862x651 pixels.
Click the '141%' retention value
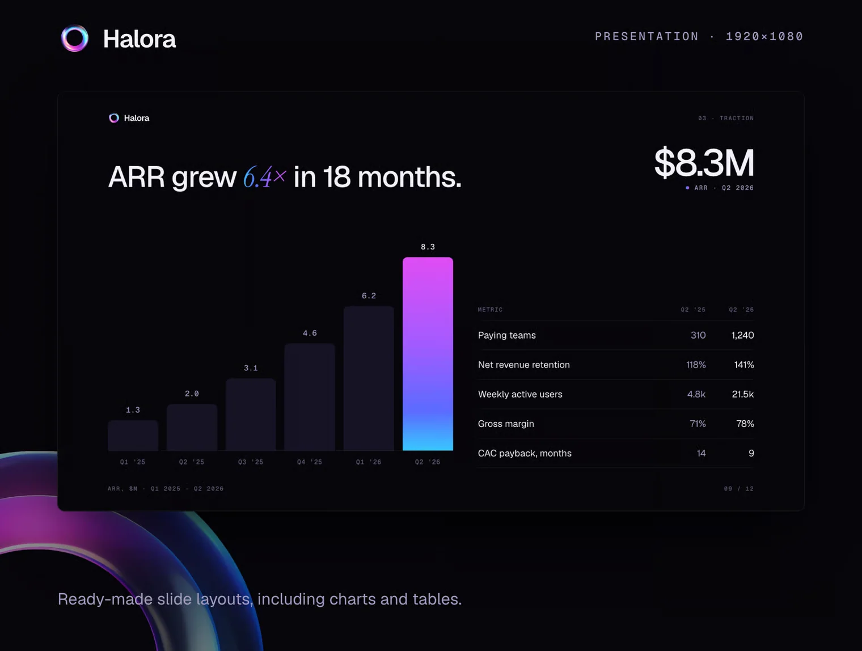744,365
